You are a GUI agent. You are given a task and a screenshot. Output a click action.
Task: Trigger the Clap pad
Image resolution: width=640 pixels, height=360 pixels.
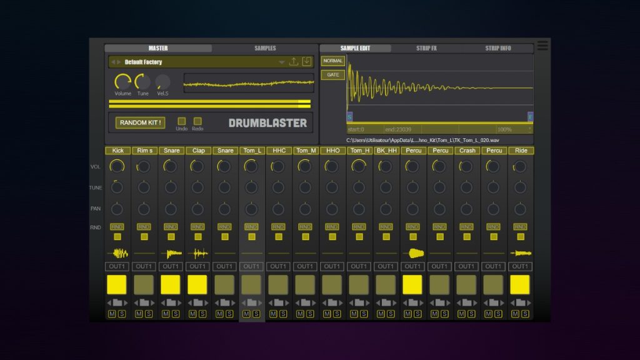coord(197,284)
